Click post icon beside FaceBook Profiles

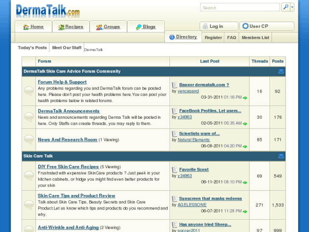click(x=175, y=111)
